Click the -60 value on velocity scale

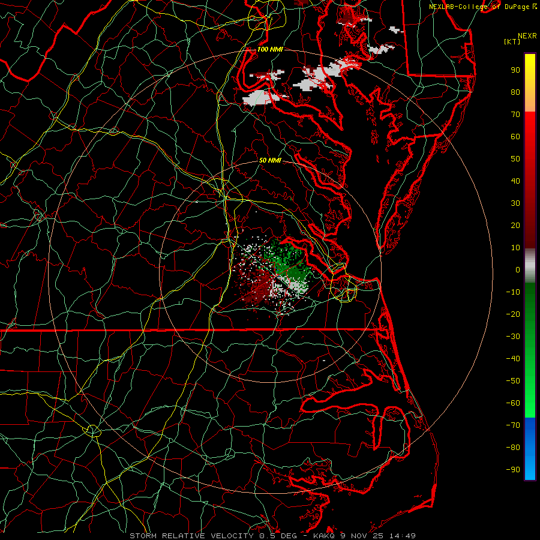(513, 403)
